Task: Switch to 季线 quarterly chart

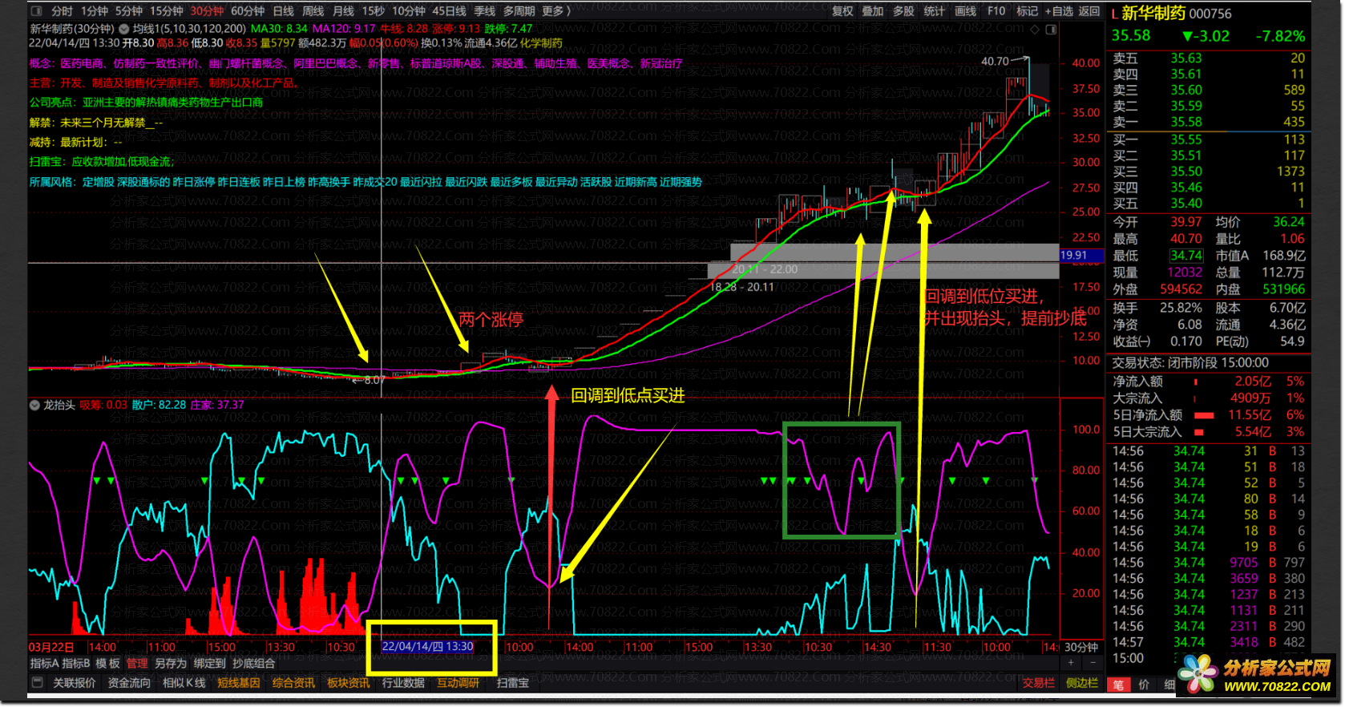Action: pos(485,11)
